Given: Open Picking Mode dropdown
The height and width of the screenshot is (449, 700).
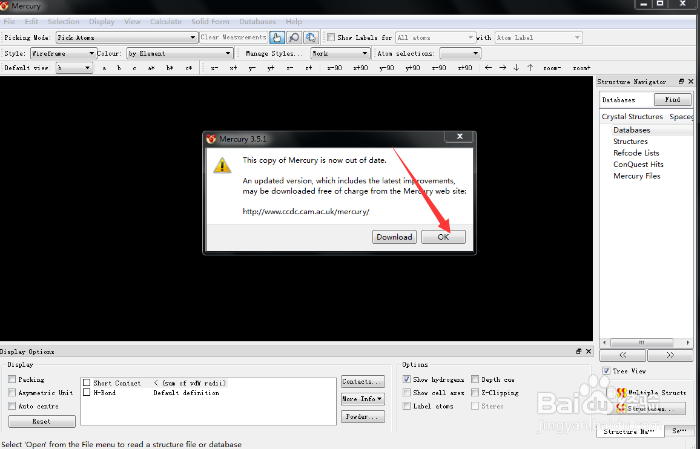Looking at the screenshot, I should point(127,38).
